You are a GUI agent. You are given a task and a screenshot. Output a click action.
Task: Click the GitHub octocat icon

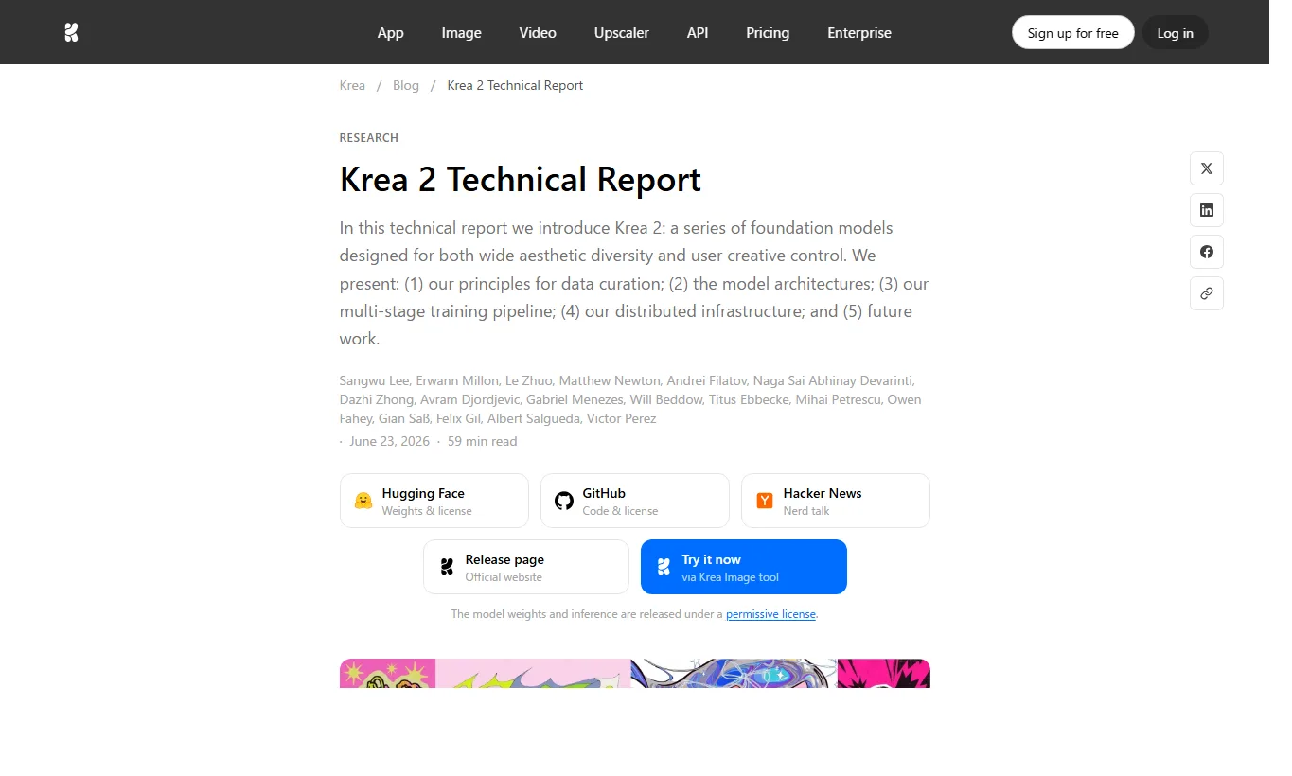[564, 501]
